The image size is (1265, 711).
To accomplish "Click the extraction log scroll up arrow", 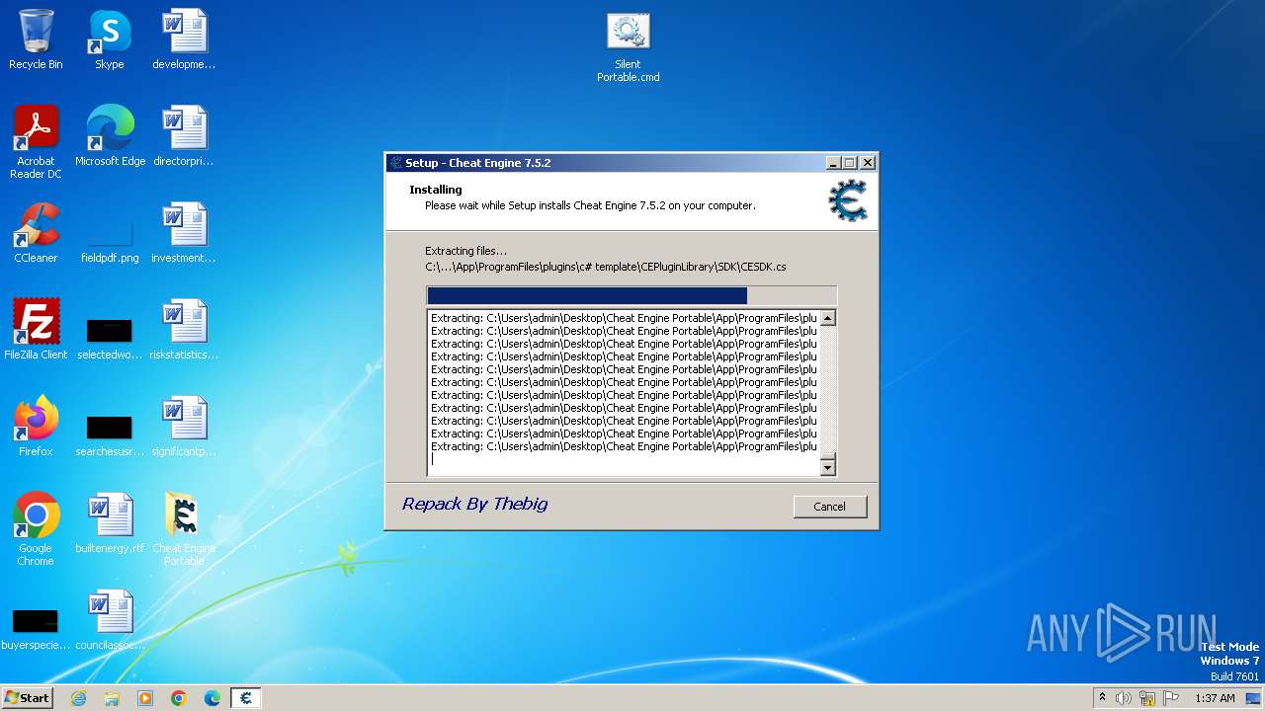I will click(x=828, y=318).
